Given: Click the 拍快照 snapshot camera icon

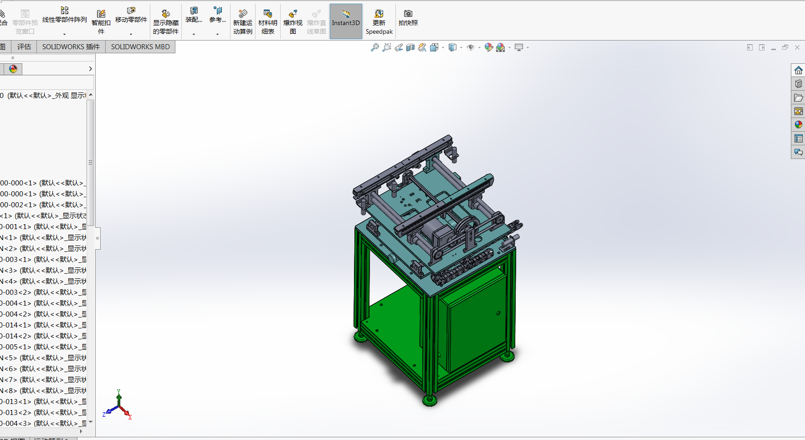Looking at the screenshot, I should coord(408,17).
